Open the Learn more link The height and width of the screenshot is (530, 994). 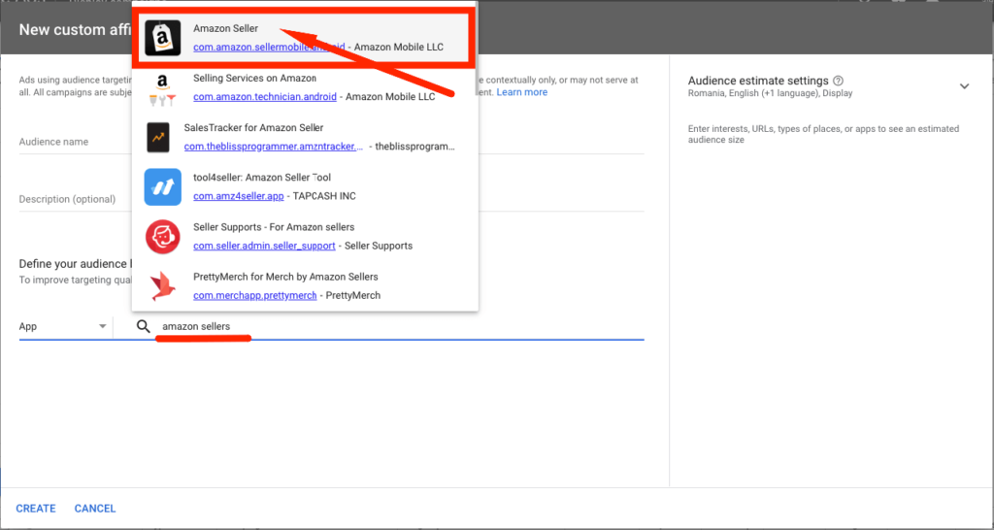coord(521,92)
